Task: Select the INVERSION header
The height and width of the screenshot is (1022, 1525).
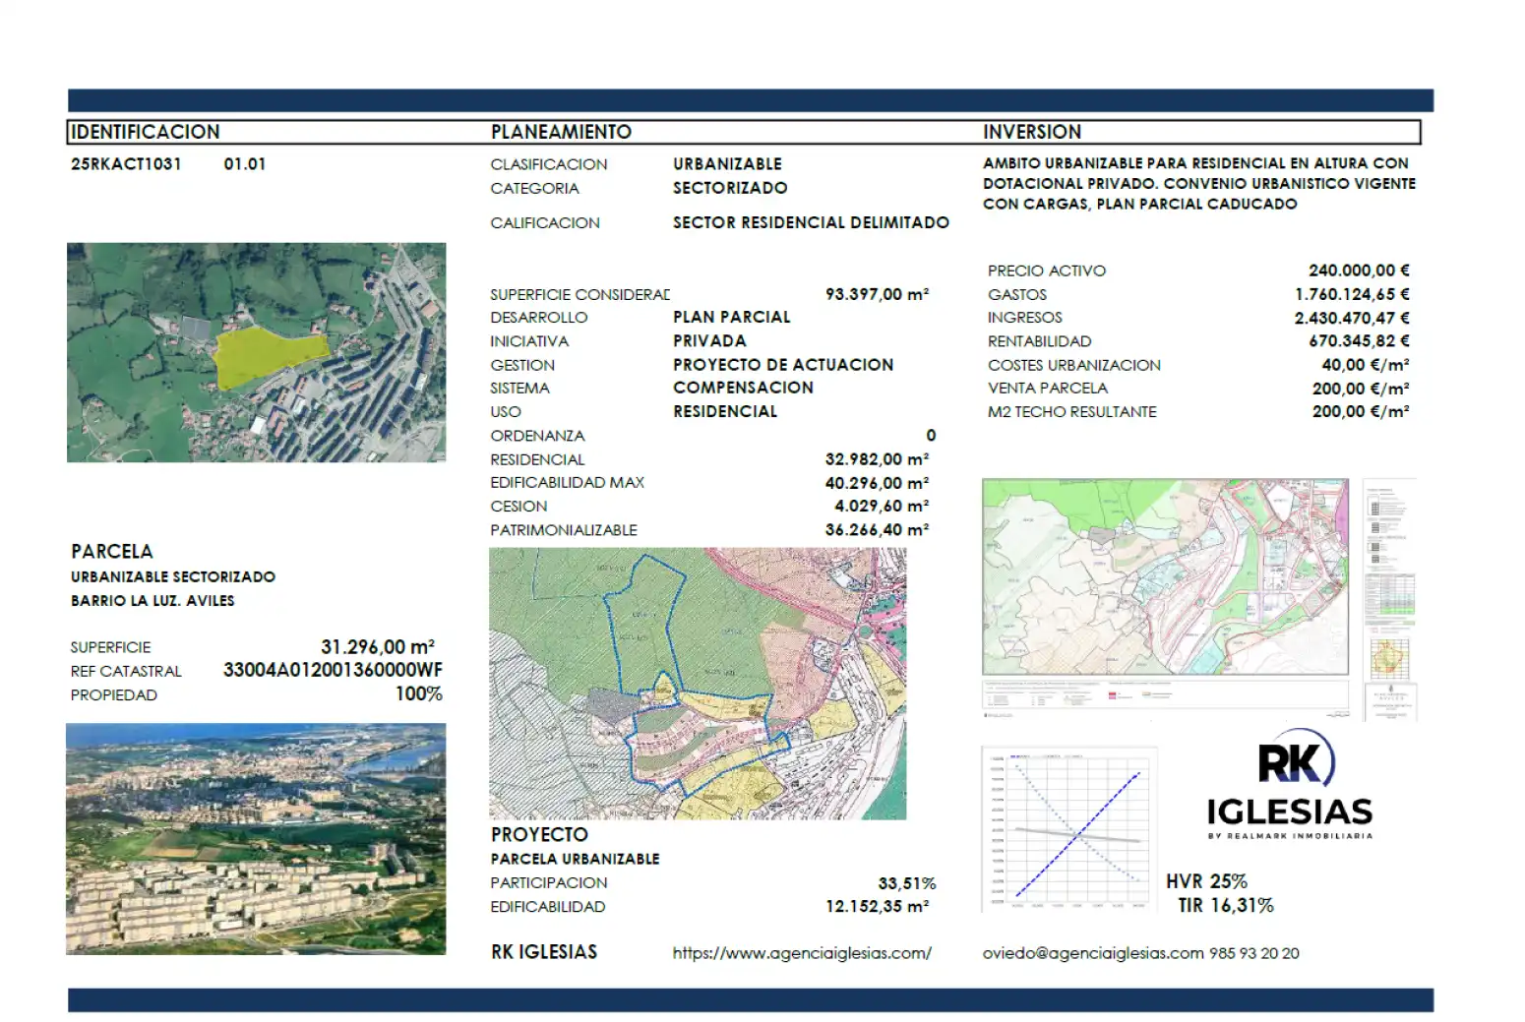Action: [x=1032, y=132]
